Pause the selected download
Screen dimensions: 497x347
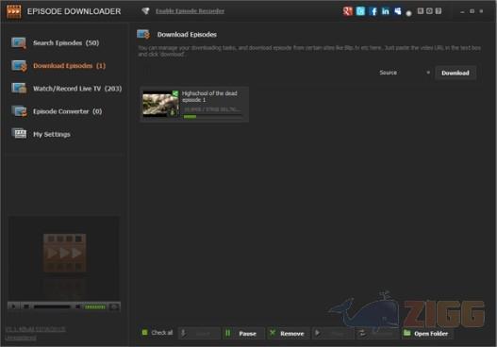click(243, 334)
